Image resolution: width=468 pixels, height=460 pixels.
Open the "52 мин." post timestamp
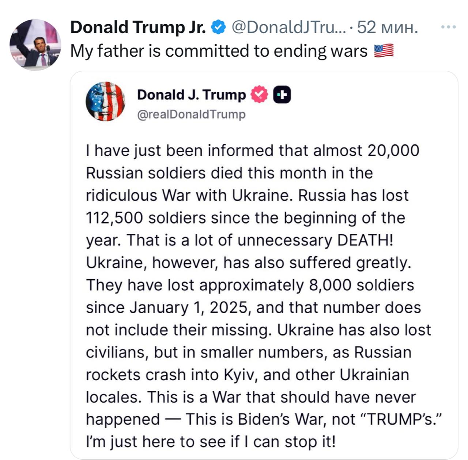coord(387,27)
